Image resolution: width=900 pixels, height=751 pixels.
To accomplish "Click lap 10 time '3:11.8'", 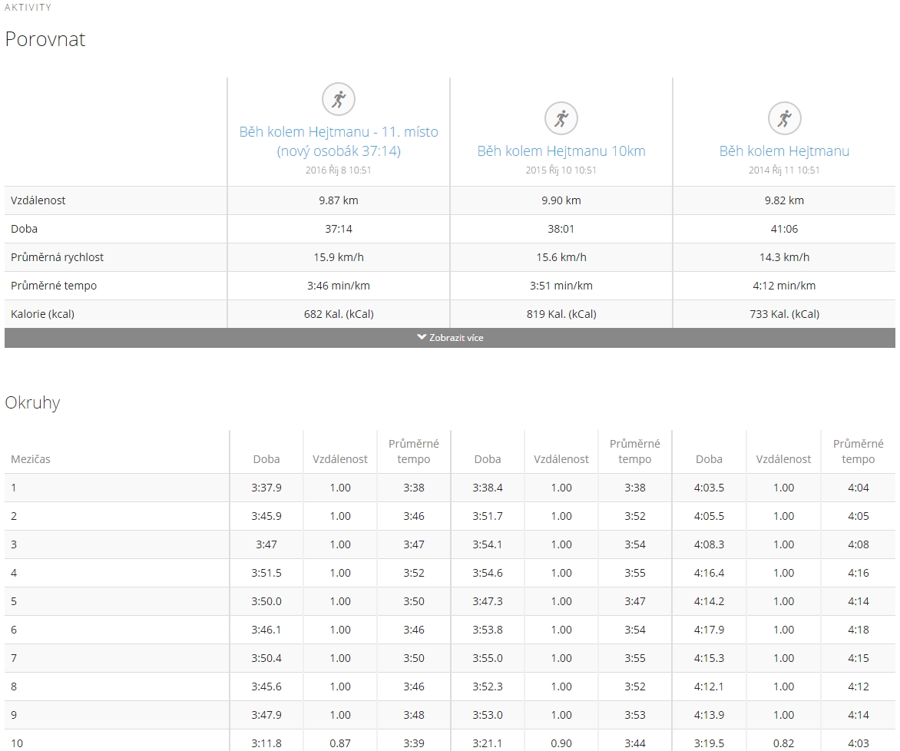I will coord(266,743).
